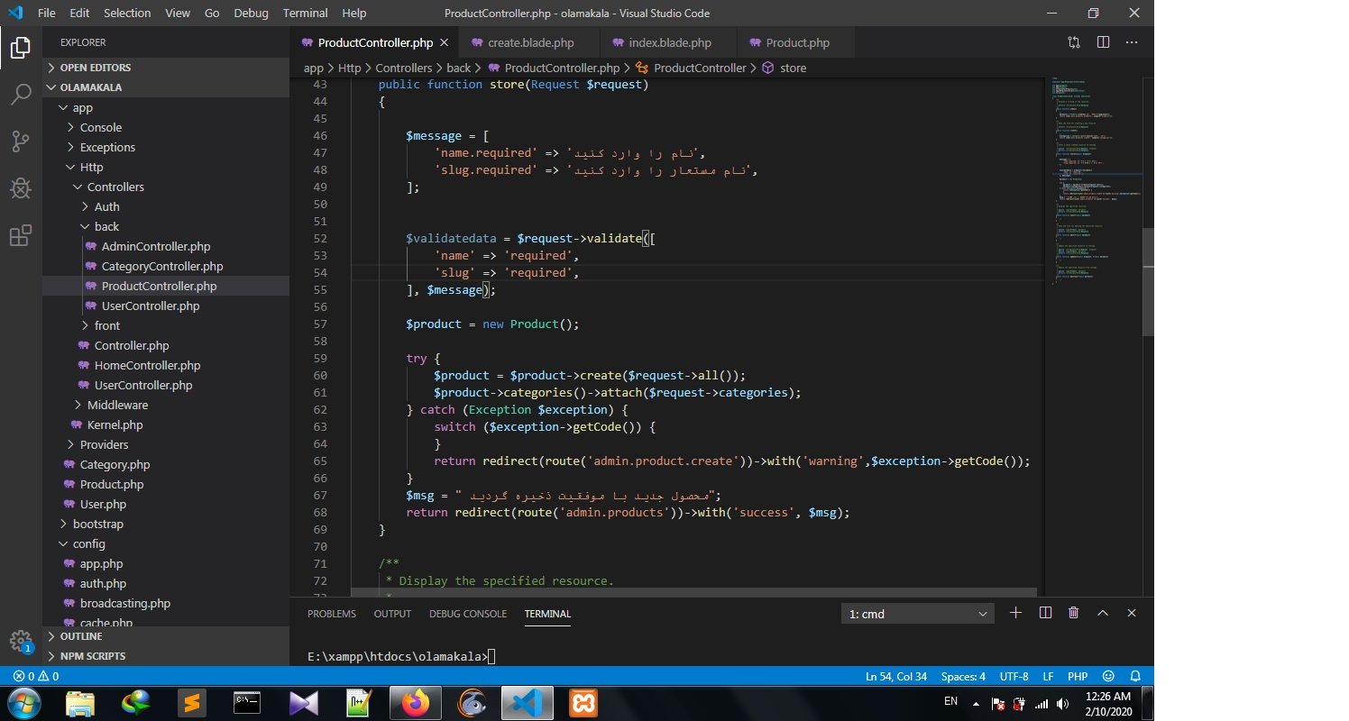This screenshot has width=1349, height=721.
Task: Switch to the Output panel tab
Action: point(392,614)
